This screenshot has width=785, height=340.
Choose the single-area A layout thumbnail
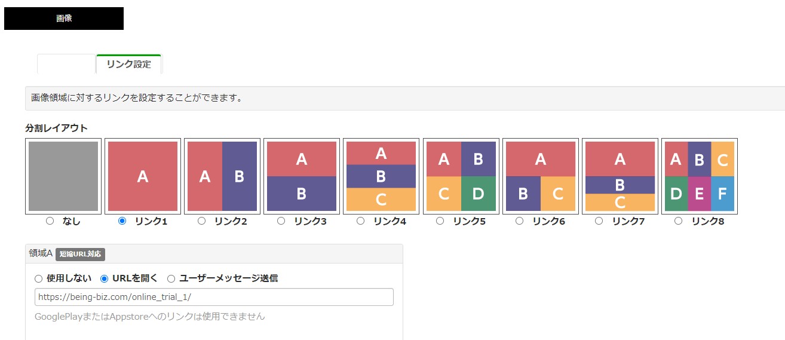(143, 176)
